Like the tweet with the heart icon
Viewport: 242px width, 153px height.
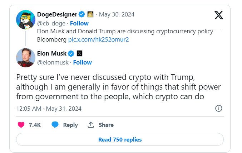point(21,125)
